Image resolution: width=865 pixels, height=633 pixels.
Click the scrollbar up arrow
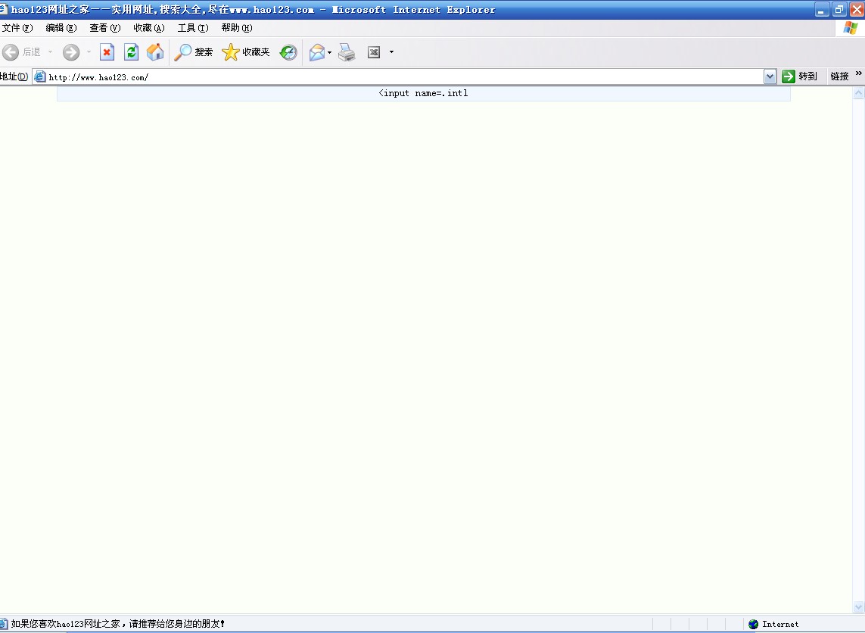[858, 93]
